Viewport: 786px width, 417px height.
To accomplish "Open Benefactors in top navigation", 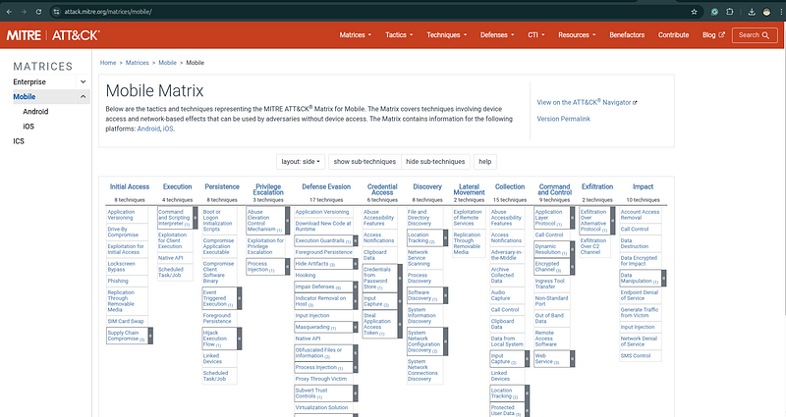I will (627, 35).
